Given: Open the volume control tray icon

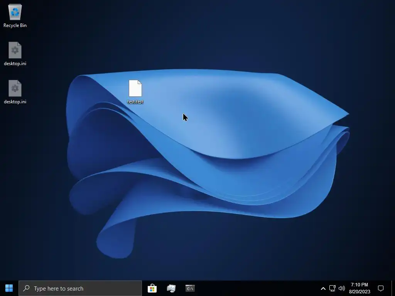Looking at the screenshot, I should (342, 288).
